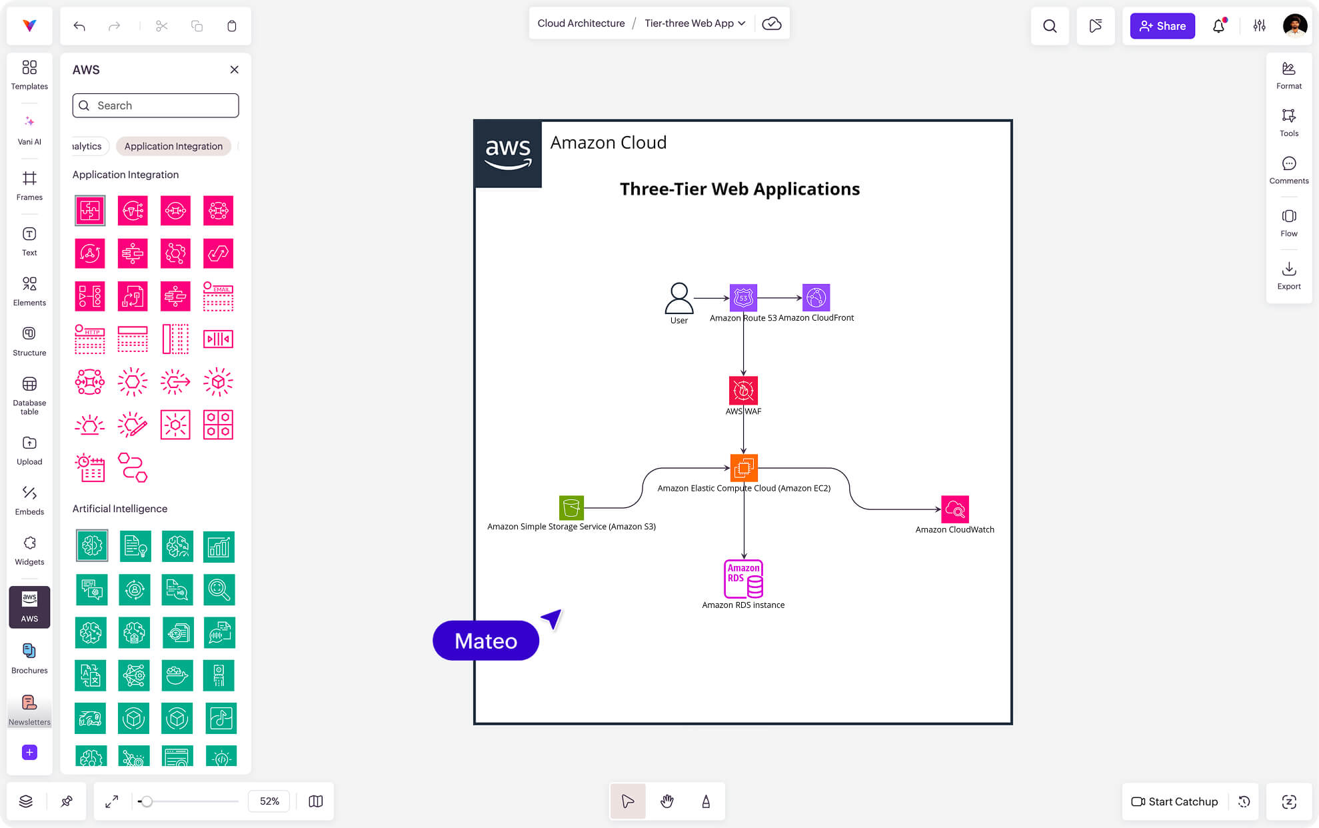Screen dimensions: 1319x828
Task: Select the Amazon Route 53 shape
Action: click(x=743, y=297)
